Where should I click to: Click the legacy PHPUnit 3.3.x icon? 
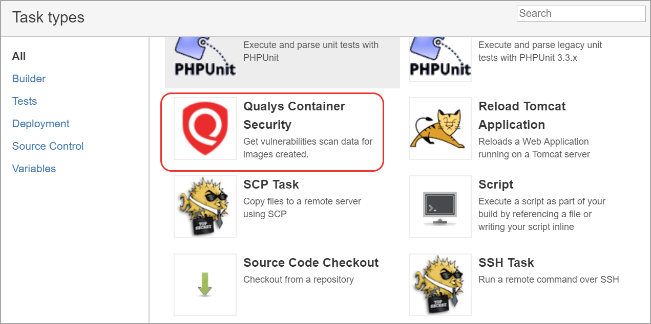(439, 56)
